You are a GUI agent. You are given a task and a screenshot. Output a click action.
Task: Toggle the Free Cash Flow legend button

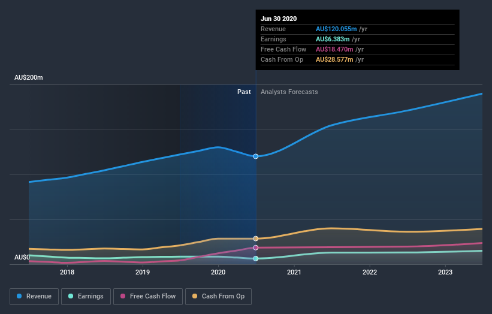(x=148, y=297)
